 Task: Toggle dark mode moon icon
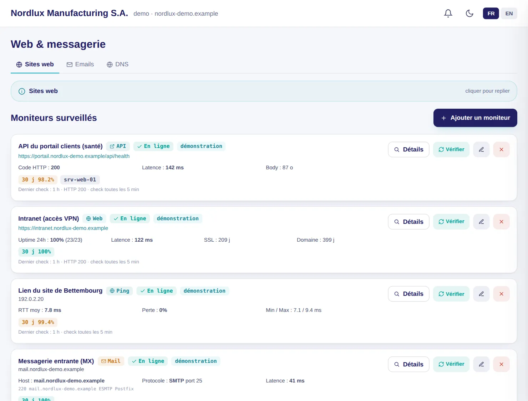tap(469, 13)
